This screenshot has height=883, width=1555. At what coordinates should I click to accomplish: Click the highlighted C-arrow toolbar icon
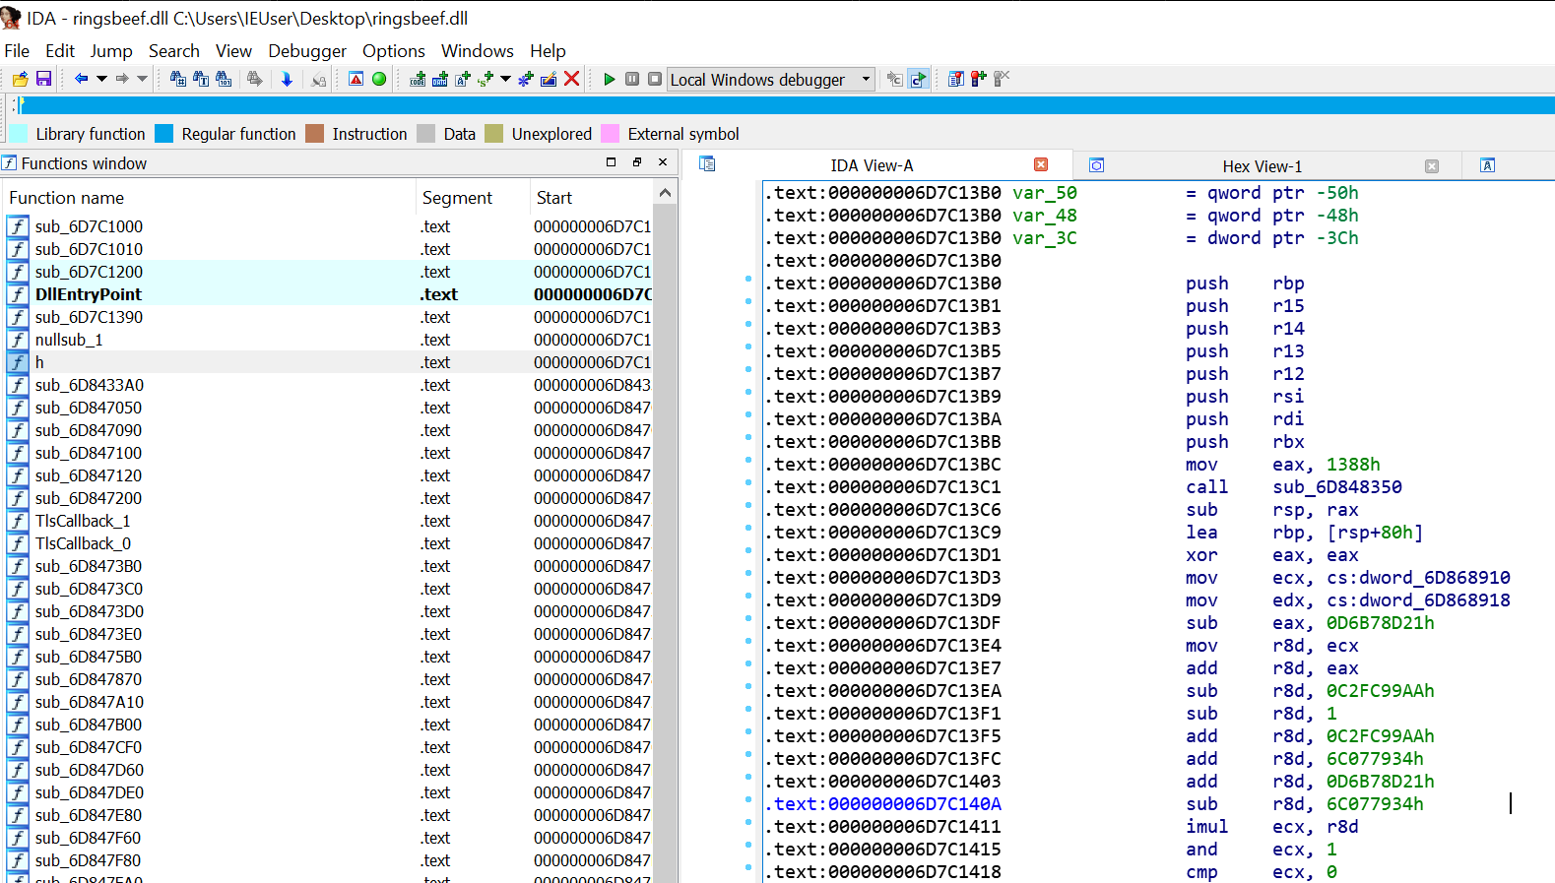click(918, 79)
